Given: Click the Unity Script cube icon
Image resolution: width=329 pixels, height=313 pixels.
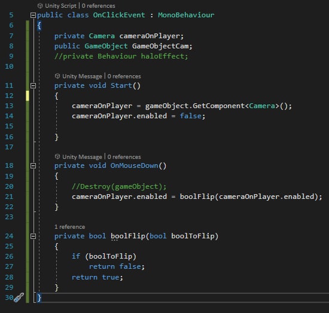Looking at the screenshot, I should (x=40, y=5).
